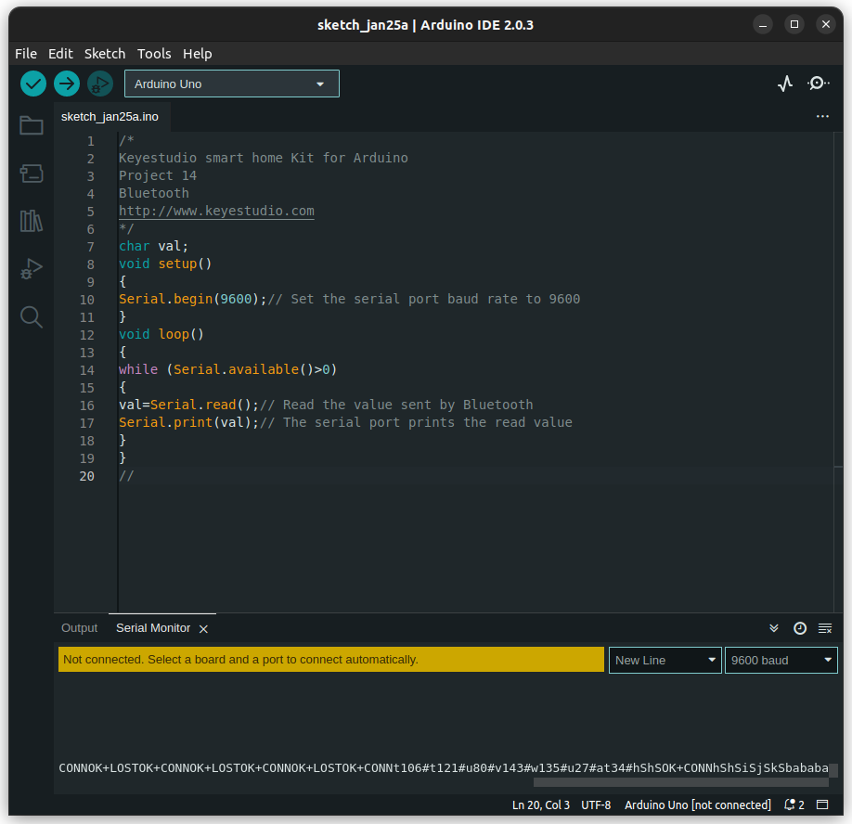852x824 pixels.
Task: Click the Verify sketch checkmark button
Action: click(33, 84)
